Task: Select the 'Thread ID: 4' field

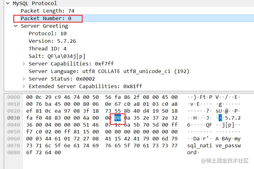Action: [x=48, y=49]
